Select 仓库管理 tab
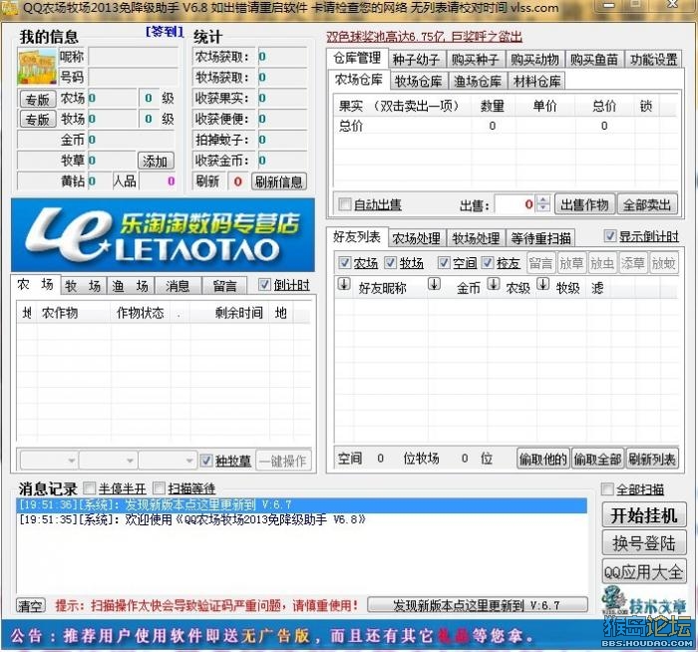 (357, 58)
